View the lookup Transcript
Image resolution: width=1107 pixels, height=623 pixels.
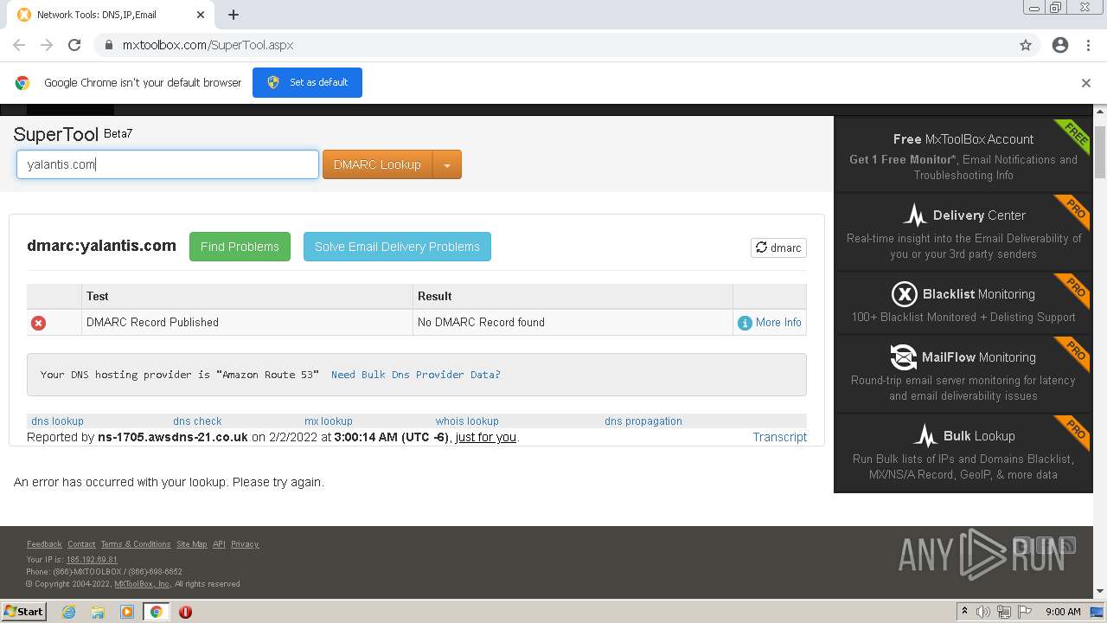[779, 437]
